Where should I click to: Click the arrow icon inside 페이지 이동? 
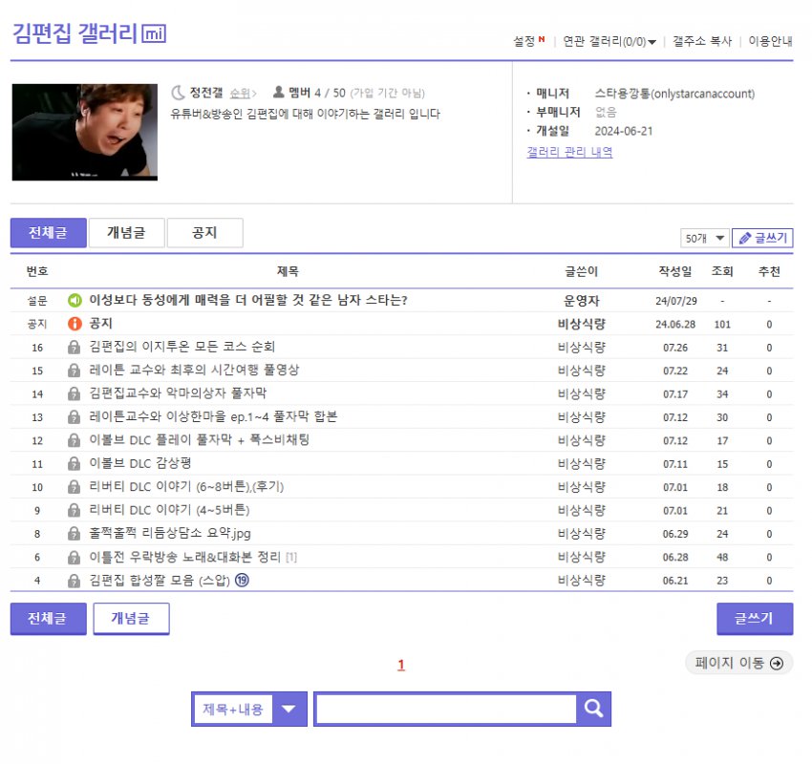[x=775, y=663]
